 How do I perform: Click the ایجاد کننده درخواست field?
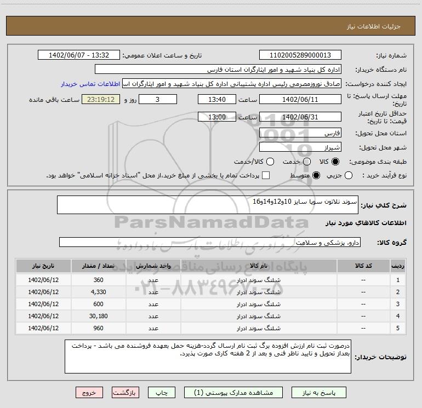click(232, 84)
